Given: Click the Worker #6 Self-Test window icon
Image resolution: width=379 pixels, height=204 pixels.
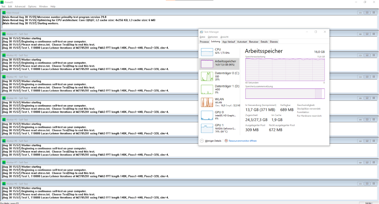Looking at the screenshot, I should (x=4, y=141).
